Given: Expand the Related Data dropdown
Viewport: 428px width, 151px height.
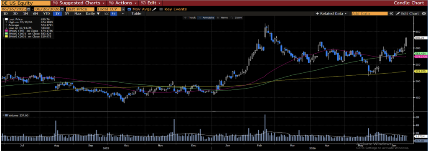Looking at the screenshot, I should [x=331, y=14].
